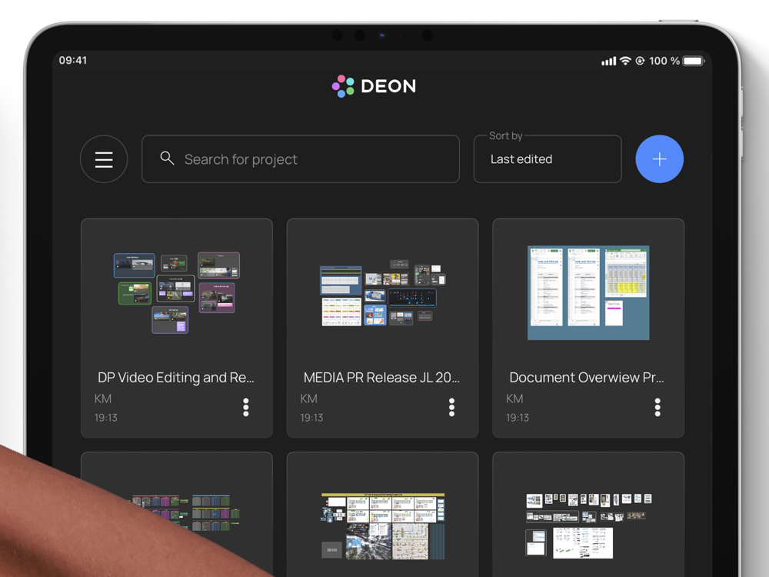Click 19:13 timestamp under MEDIA PR Release
The image size is (769, 577).
click(311, 418)
